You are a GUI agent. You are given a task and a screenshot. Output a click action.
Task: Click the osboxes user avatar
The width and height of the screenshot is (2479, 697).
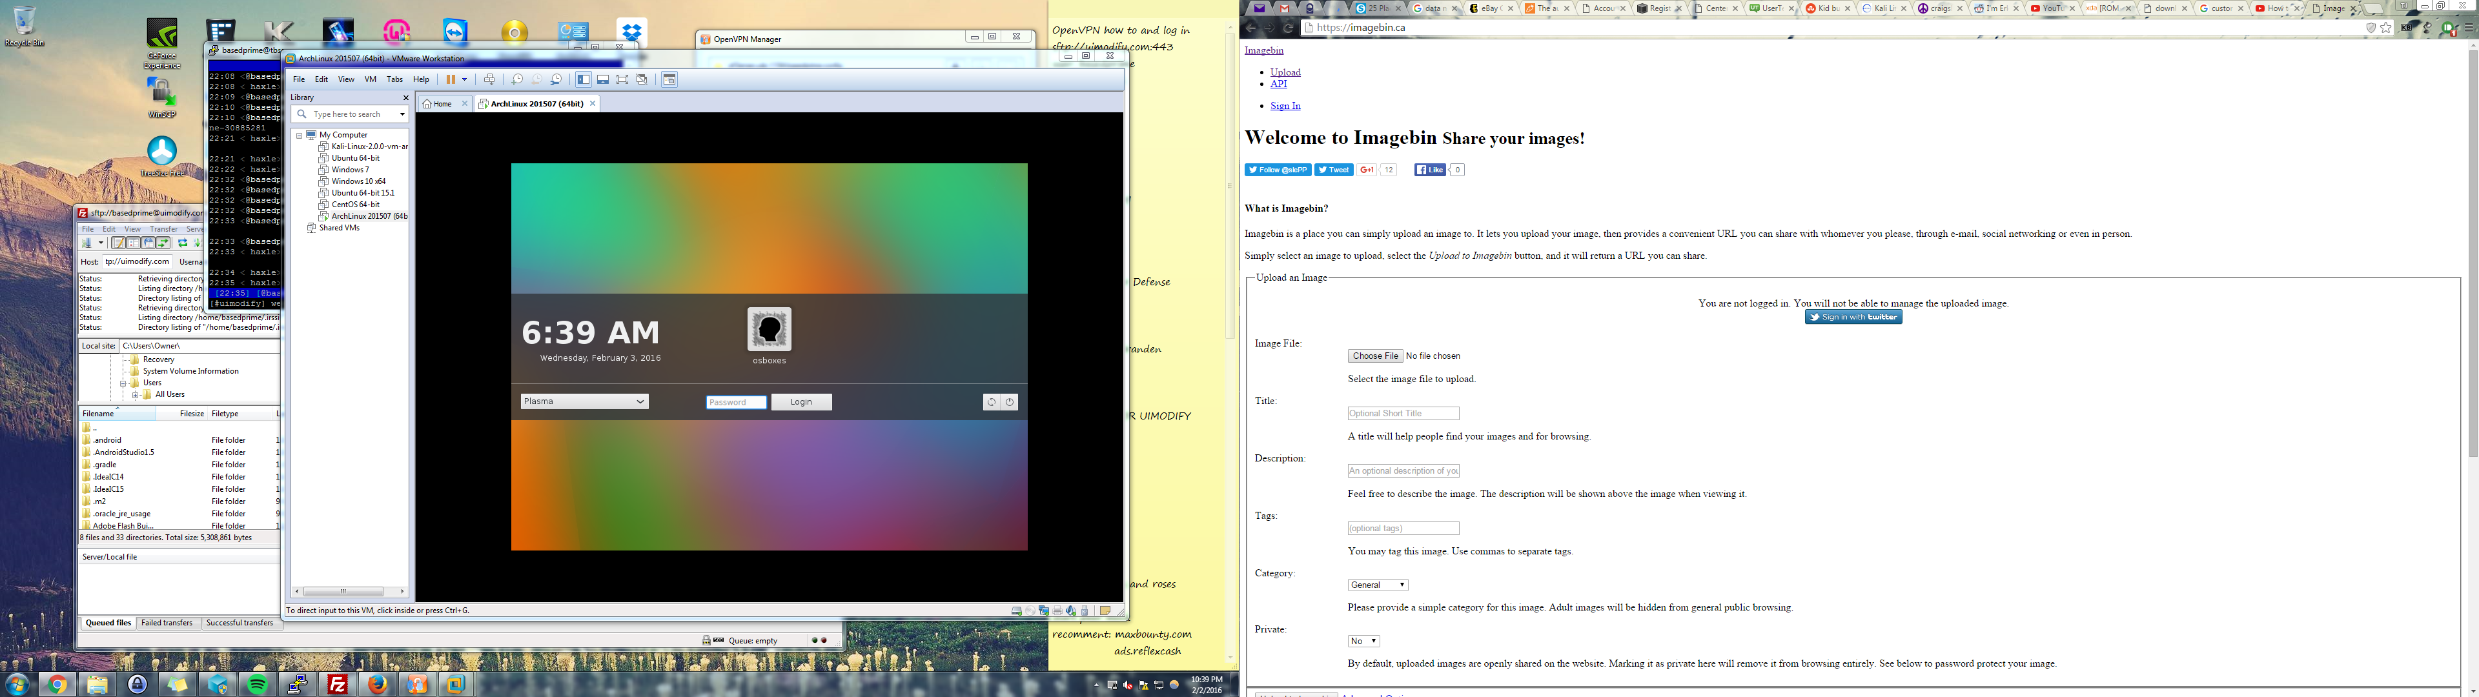769,329
